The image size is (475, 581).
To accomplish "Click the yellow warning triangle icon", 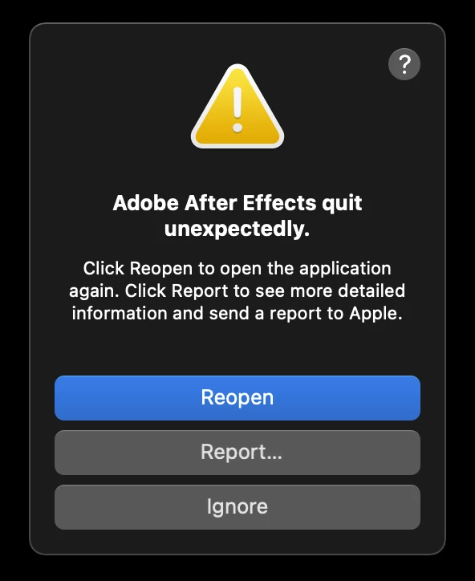I will (x=237, y=107).
